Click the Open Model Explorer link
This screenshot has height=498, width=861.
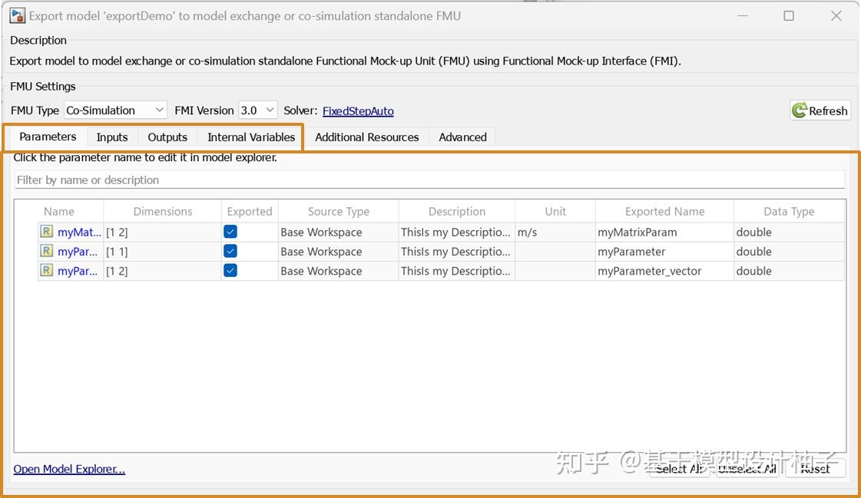pyautogui.click(x=69, y=468)
